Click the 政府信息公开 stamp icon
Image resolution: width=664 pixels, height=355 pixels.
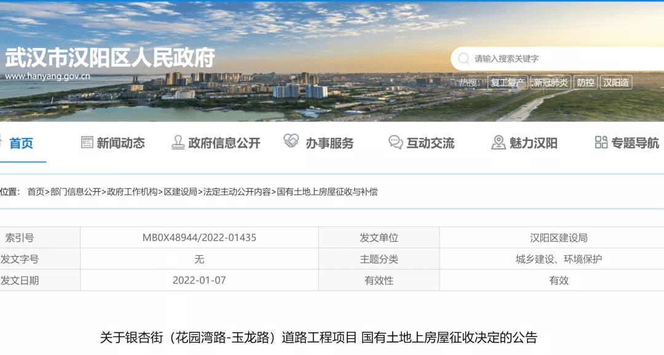tap(178, 143)
